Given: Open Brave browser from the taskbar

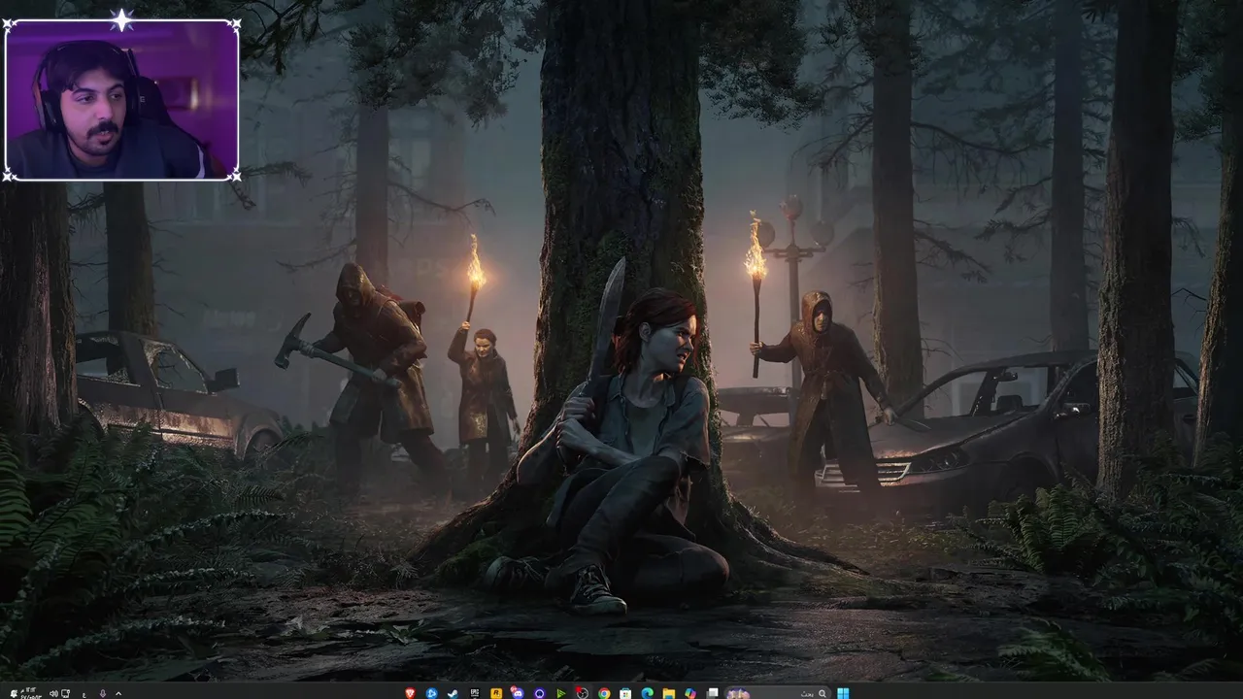Looking at the screenshot, I should point(410,693).
